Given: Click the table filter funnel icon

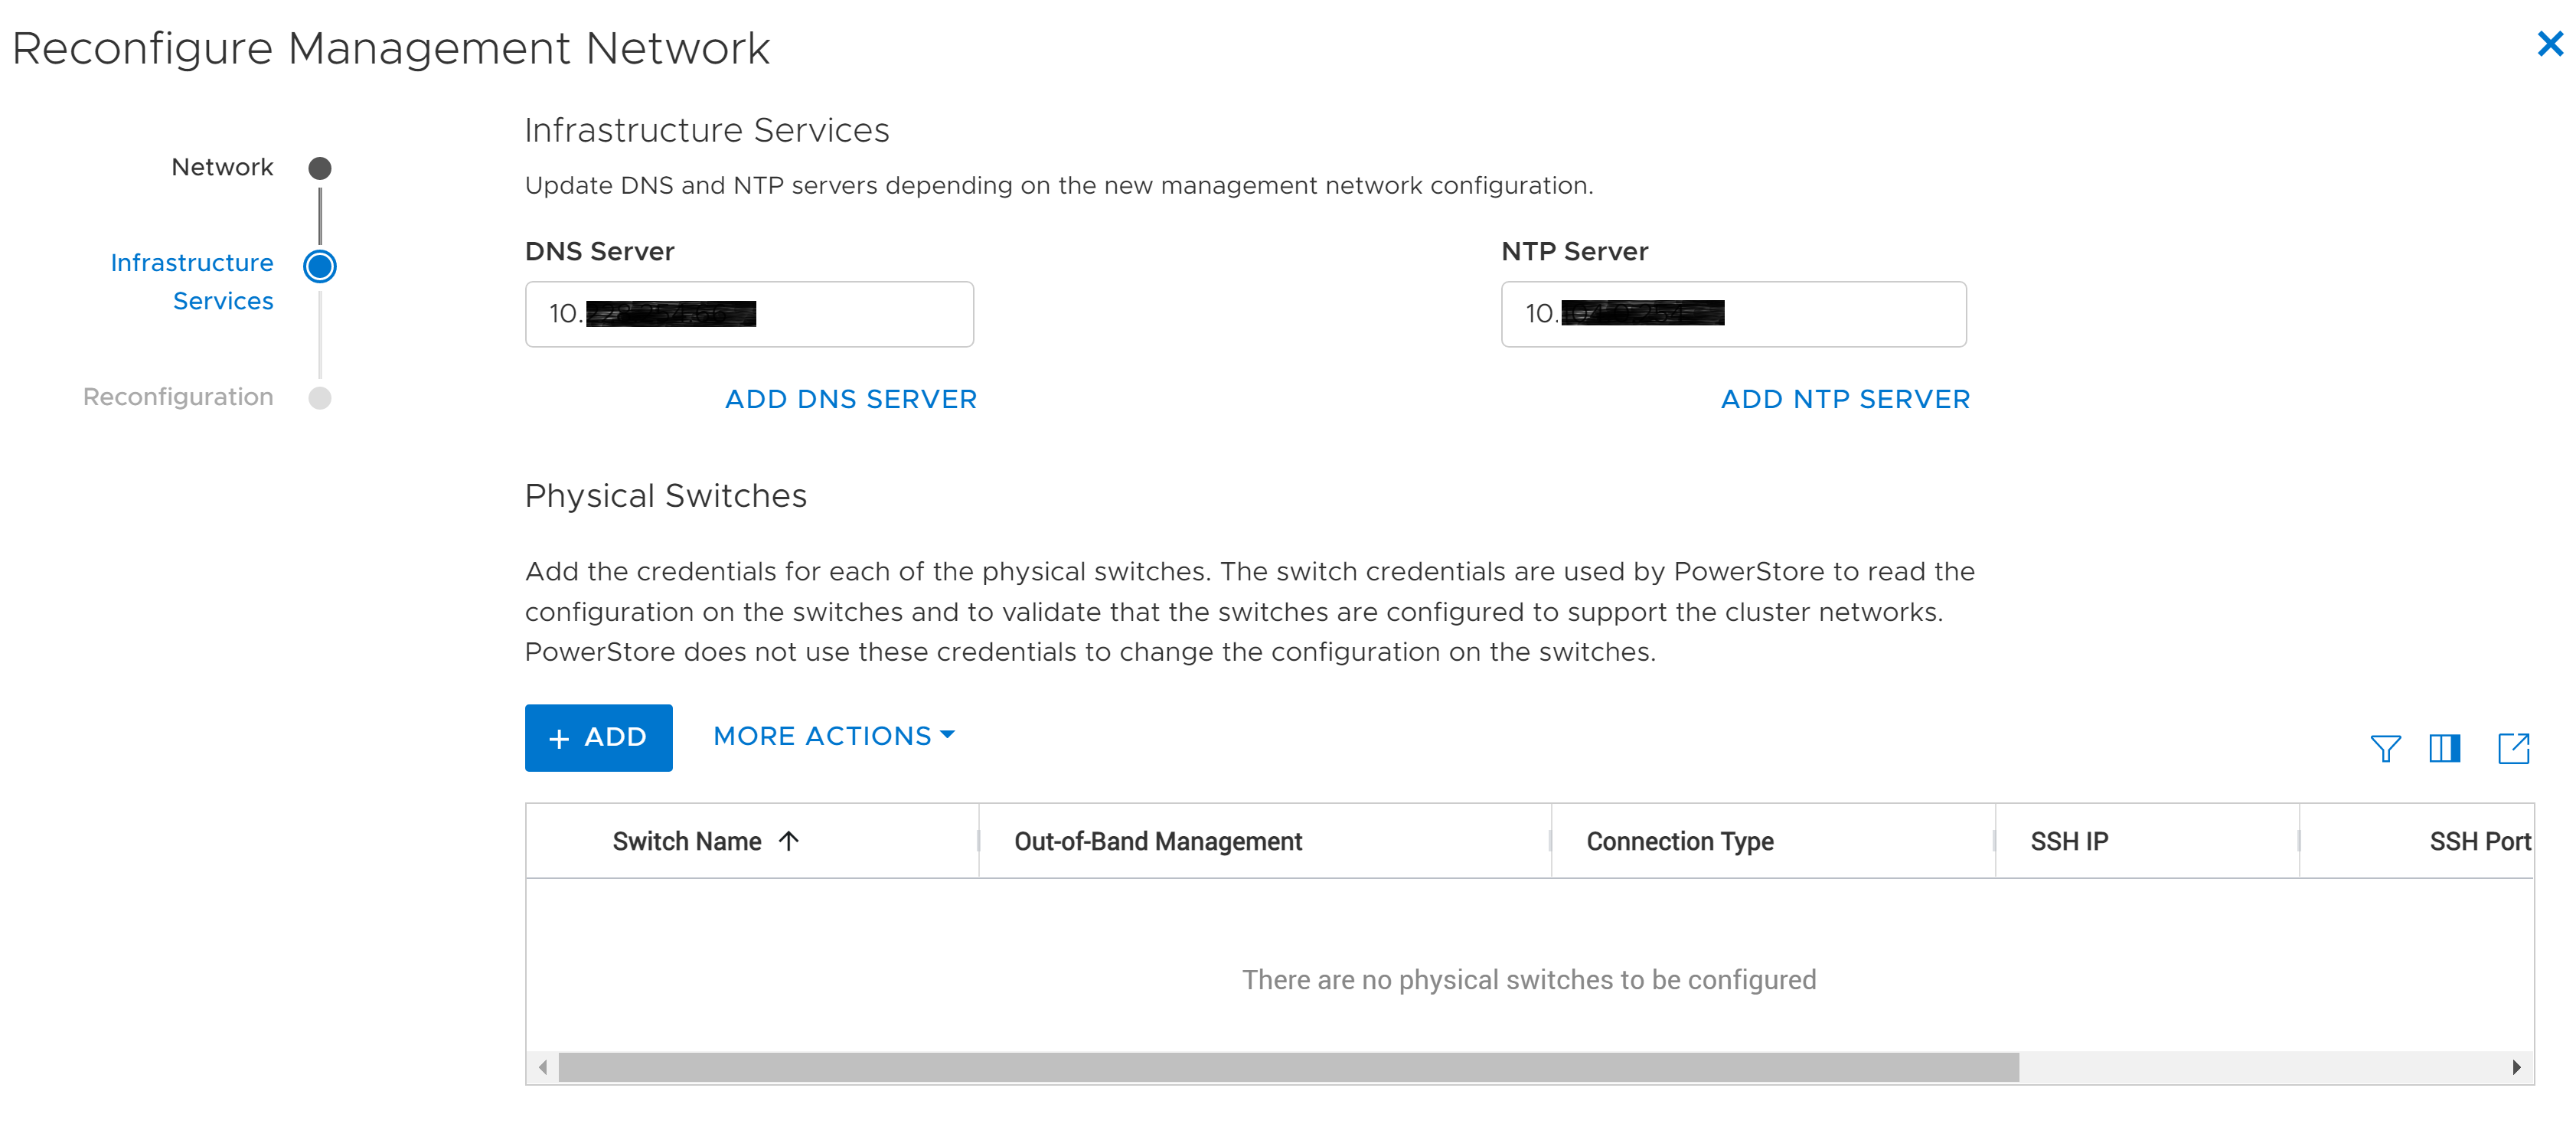Looking at the screenshot, I should (2385, 748).
